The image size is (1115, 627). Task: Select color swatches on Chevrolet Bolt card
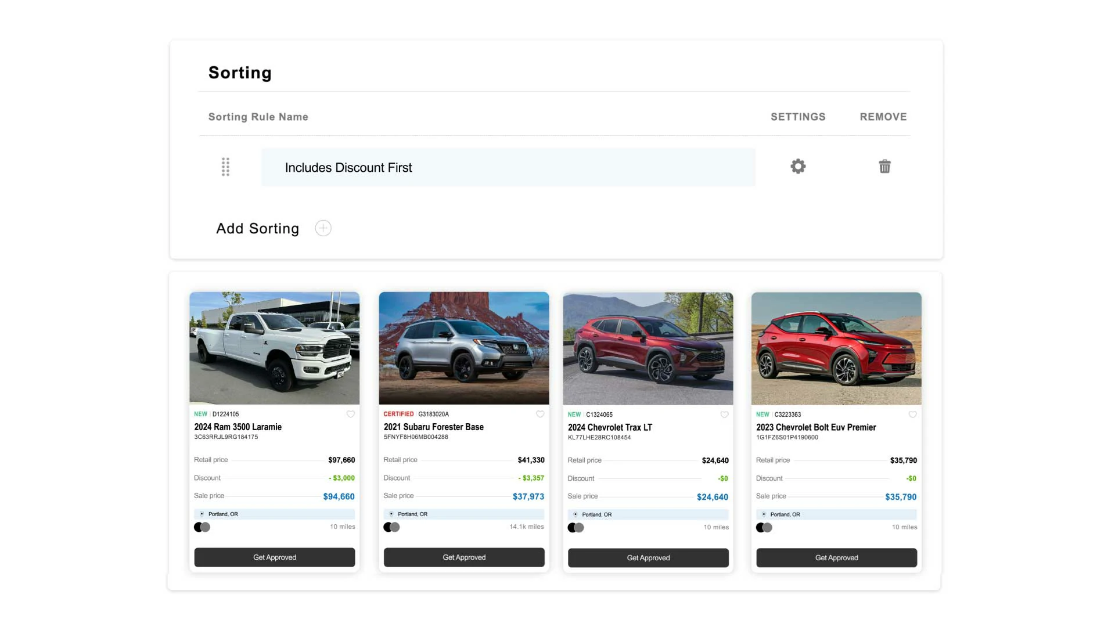[764, 528]
